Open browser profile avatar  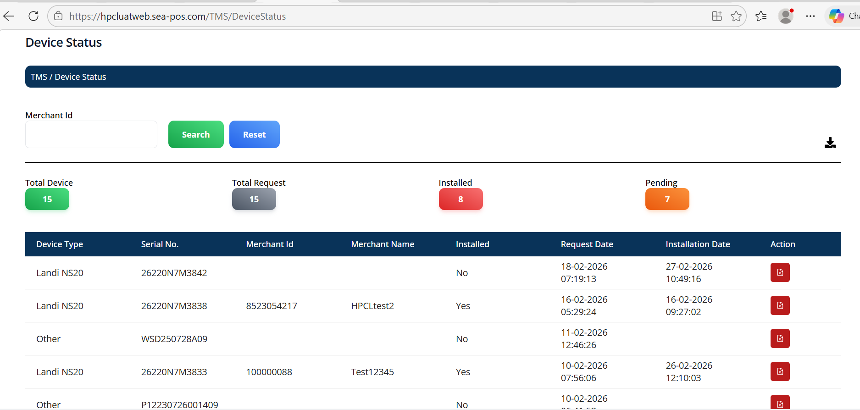(x=786, y=17)
